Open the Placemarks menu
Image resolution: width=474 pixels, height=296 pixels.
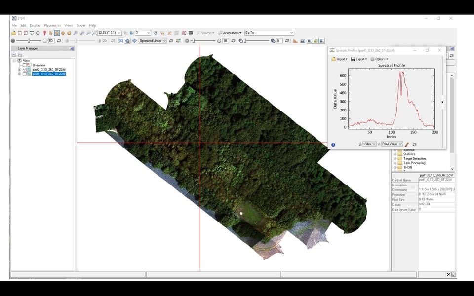[x=52, y=25]
